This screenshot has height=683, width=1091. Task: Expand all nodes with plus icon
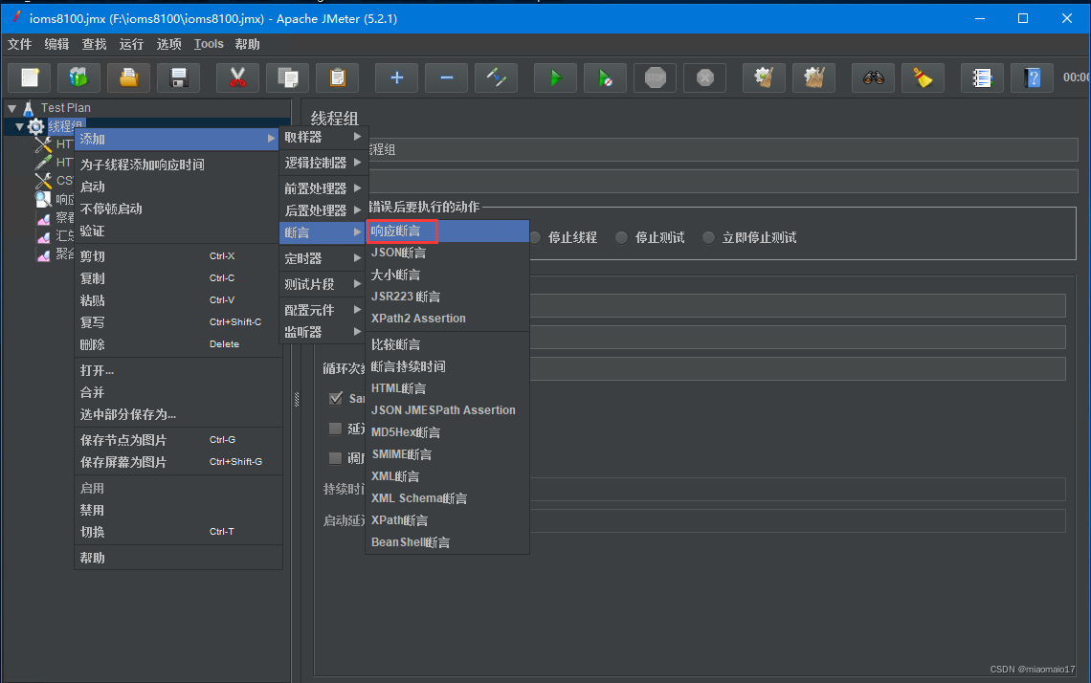[396, 77]
